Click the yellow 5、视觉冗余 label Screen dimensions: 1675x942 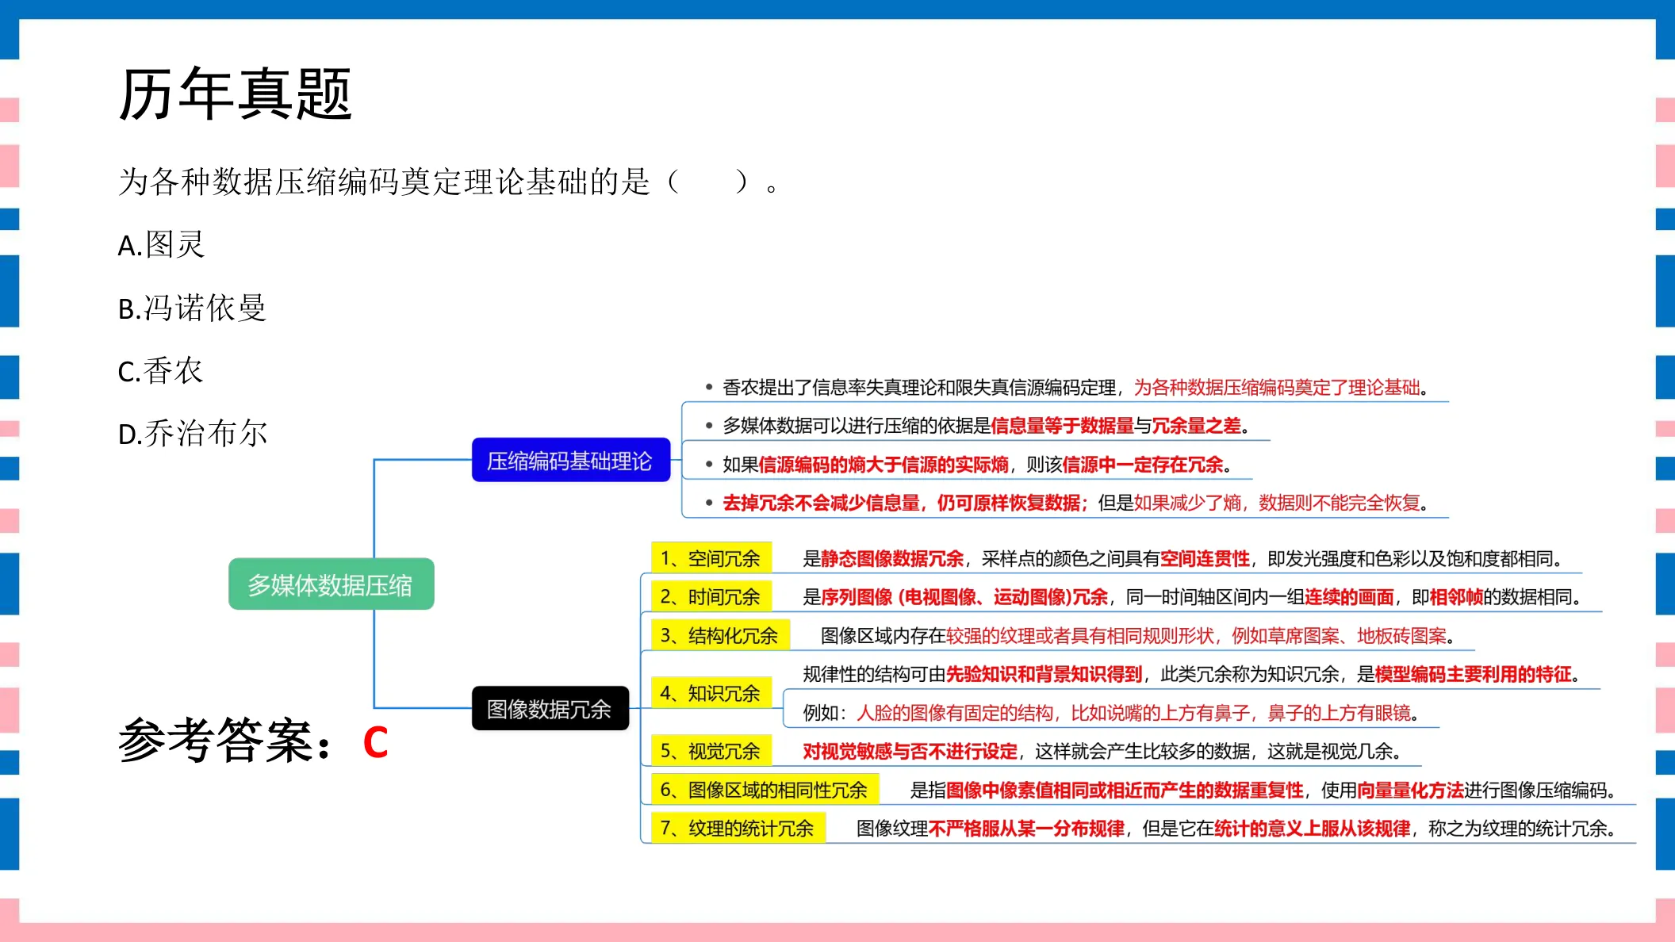(711, 750)
